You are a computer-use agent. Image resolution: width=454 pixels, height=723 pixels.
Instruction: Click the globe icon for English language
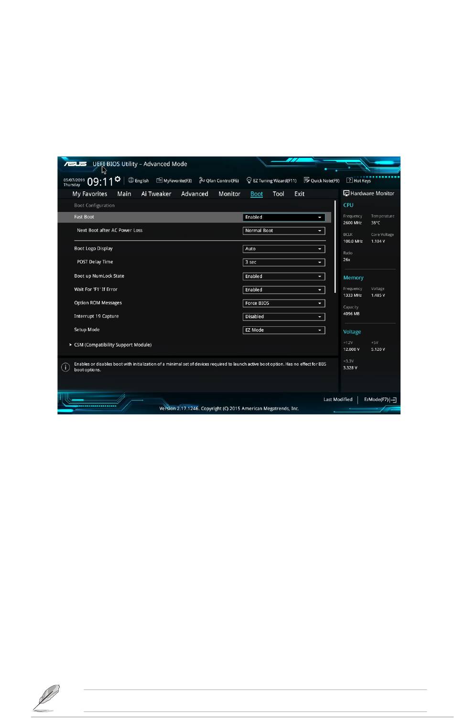click(x=131, y=180)
